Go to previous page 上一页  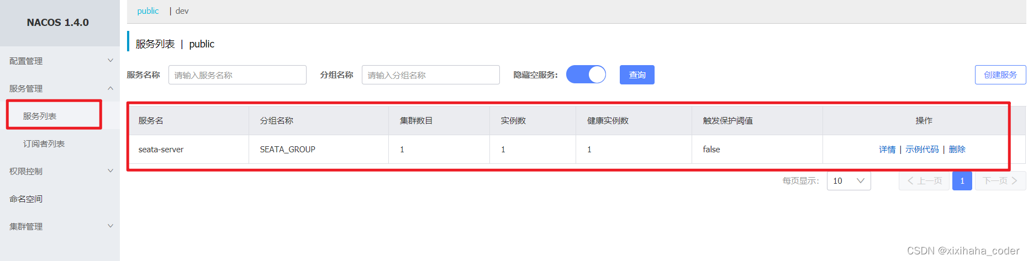coord(924,181)
